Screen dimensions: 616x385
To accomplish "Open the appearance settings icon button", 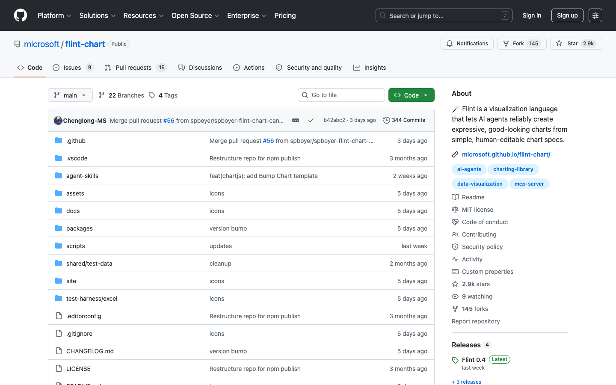I will [x=595, y=15].
